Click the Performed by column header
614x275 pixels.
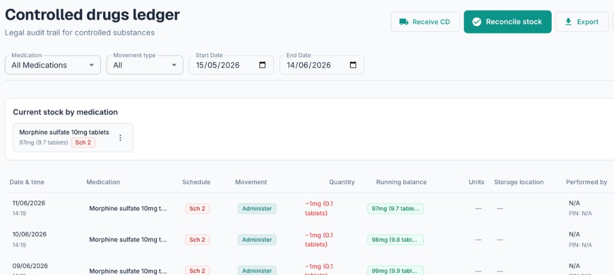[586, 182]
